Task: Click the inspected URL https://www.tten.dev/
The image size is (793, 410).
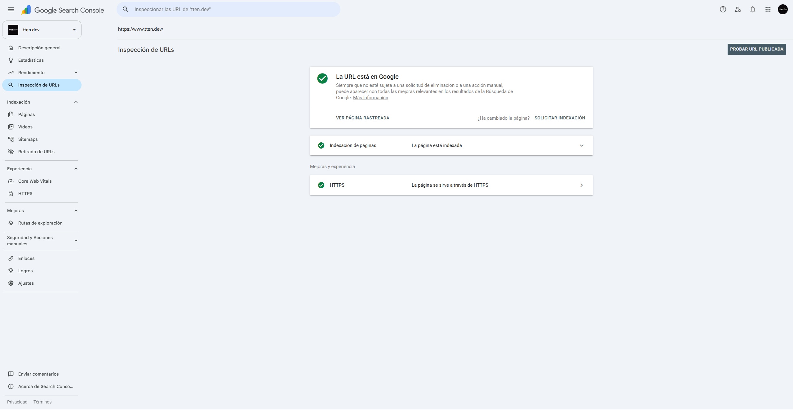Action: [140, 29]
